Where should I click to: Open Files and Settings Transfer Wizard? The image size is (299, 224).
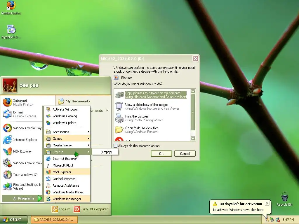click(23, 186)
